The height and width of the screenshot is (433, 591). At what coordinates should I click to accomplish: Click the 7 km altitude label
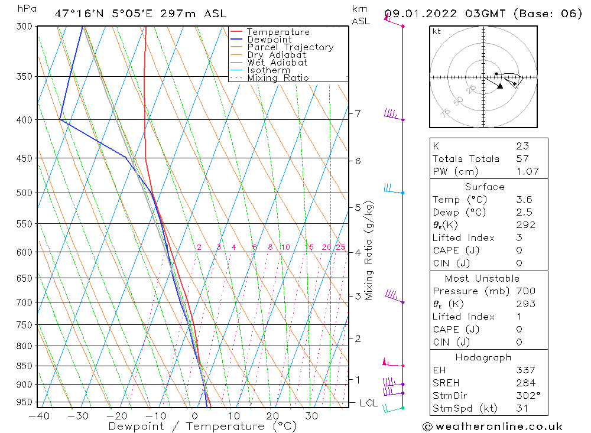(358, 113)
